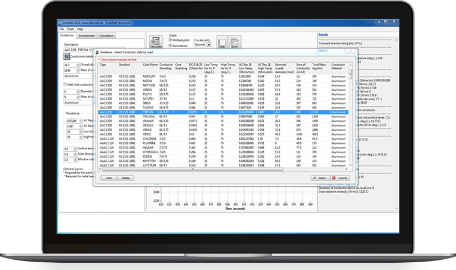Click the Description input field
This screenshot has height=270, width=456.
pos(94,50)
